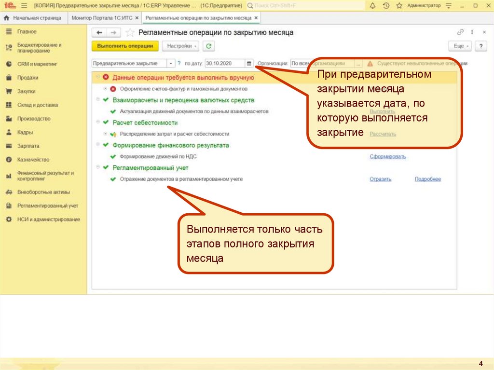Click the Подробнее link
The width and height of the screenshot is (494, 370).
click(427, 179)
